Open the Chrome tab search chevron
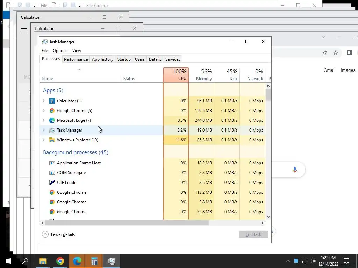358x268 pixels. pos(323,37)
